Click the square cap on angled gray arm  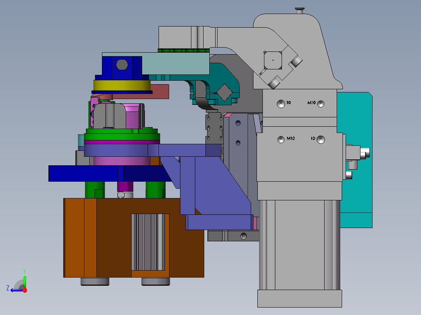pos(273,60)
